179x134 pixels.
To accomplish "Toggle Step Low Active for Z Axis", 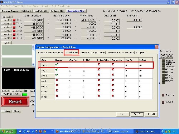I will [x=113, y=75].
